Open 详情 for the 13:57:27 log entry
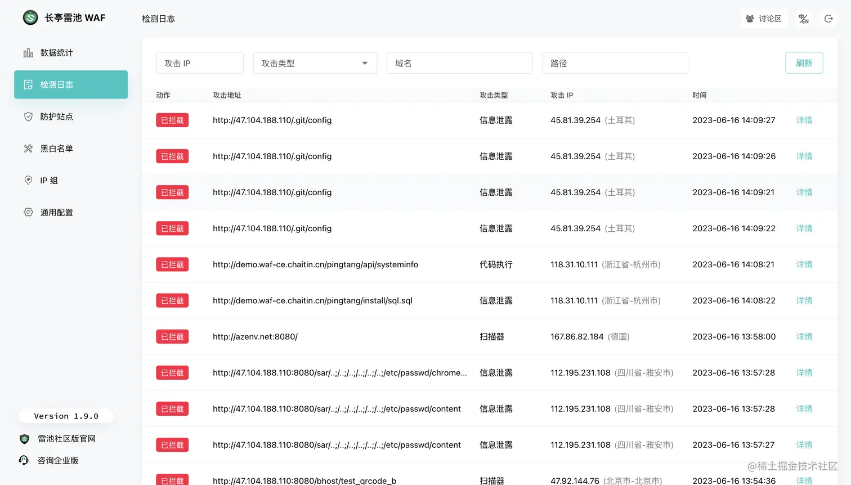 click(804, 445)
